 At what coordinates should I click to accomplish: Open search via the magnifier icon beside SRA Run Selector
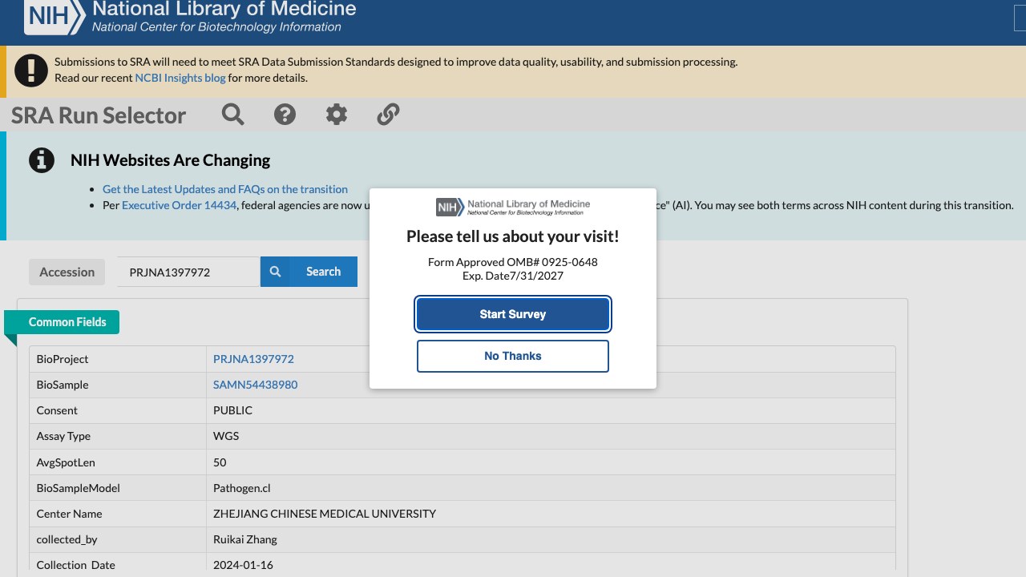(x=233, y=115)
